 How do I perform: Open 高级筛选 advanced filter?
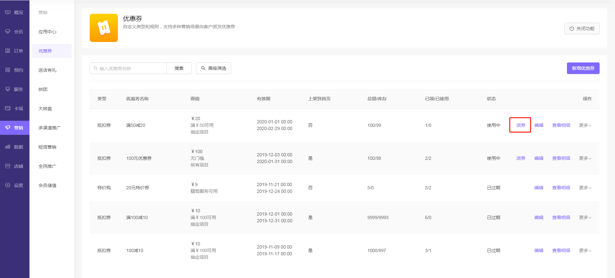coord(214,68)
